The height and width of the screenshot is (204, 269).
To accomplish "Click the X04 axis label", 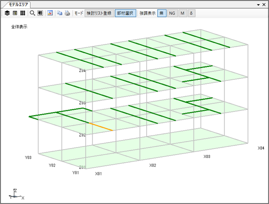I will (x=261, y=148).
